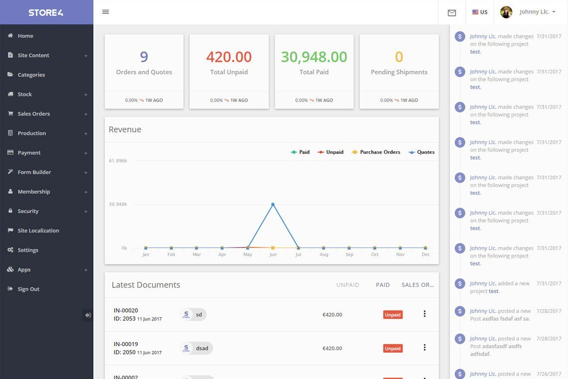Click the Orders and Quotes card

pos(144,71)
